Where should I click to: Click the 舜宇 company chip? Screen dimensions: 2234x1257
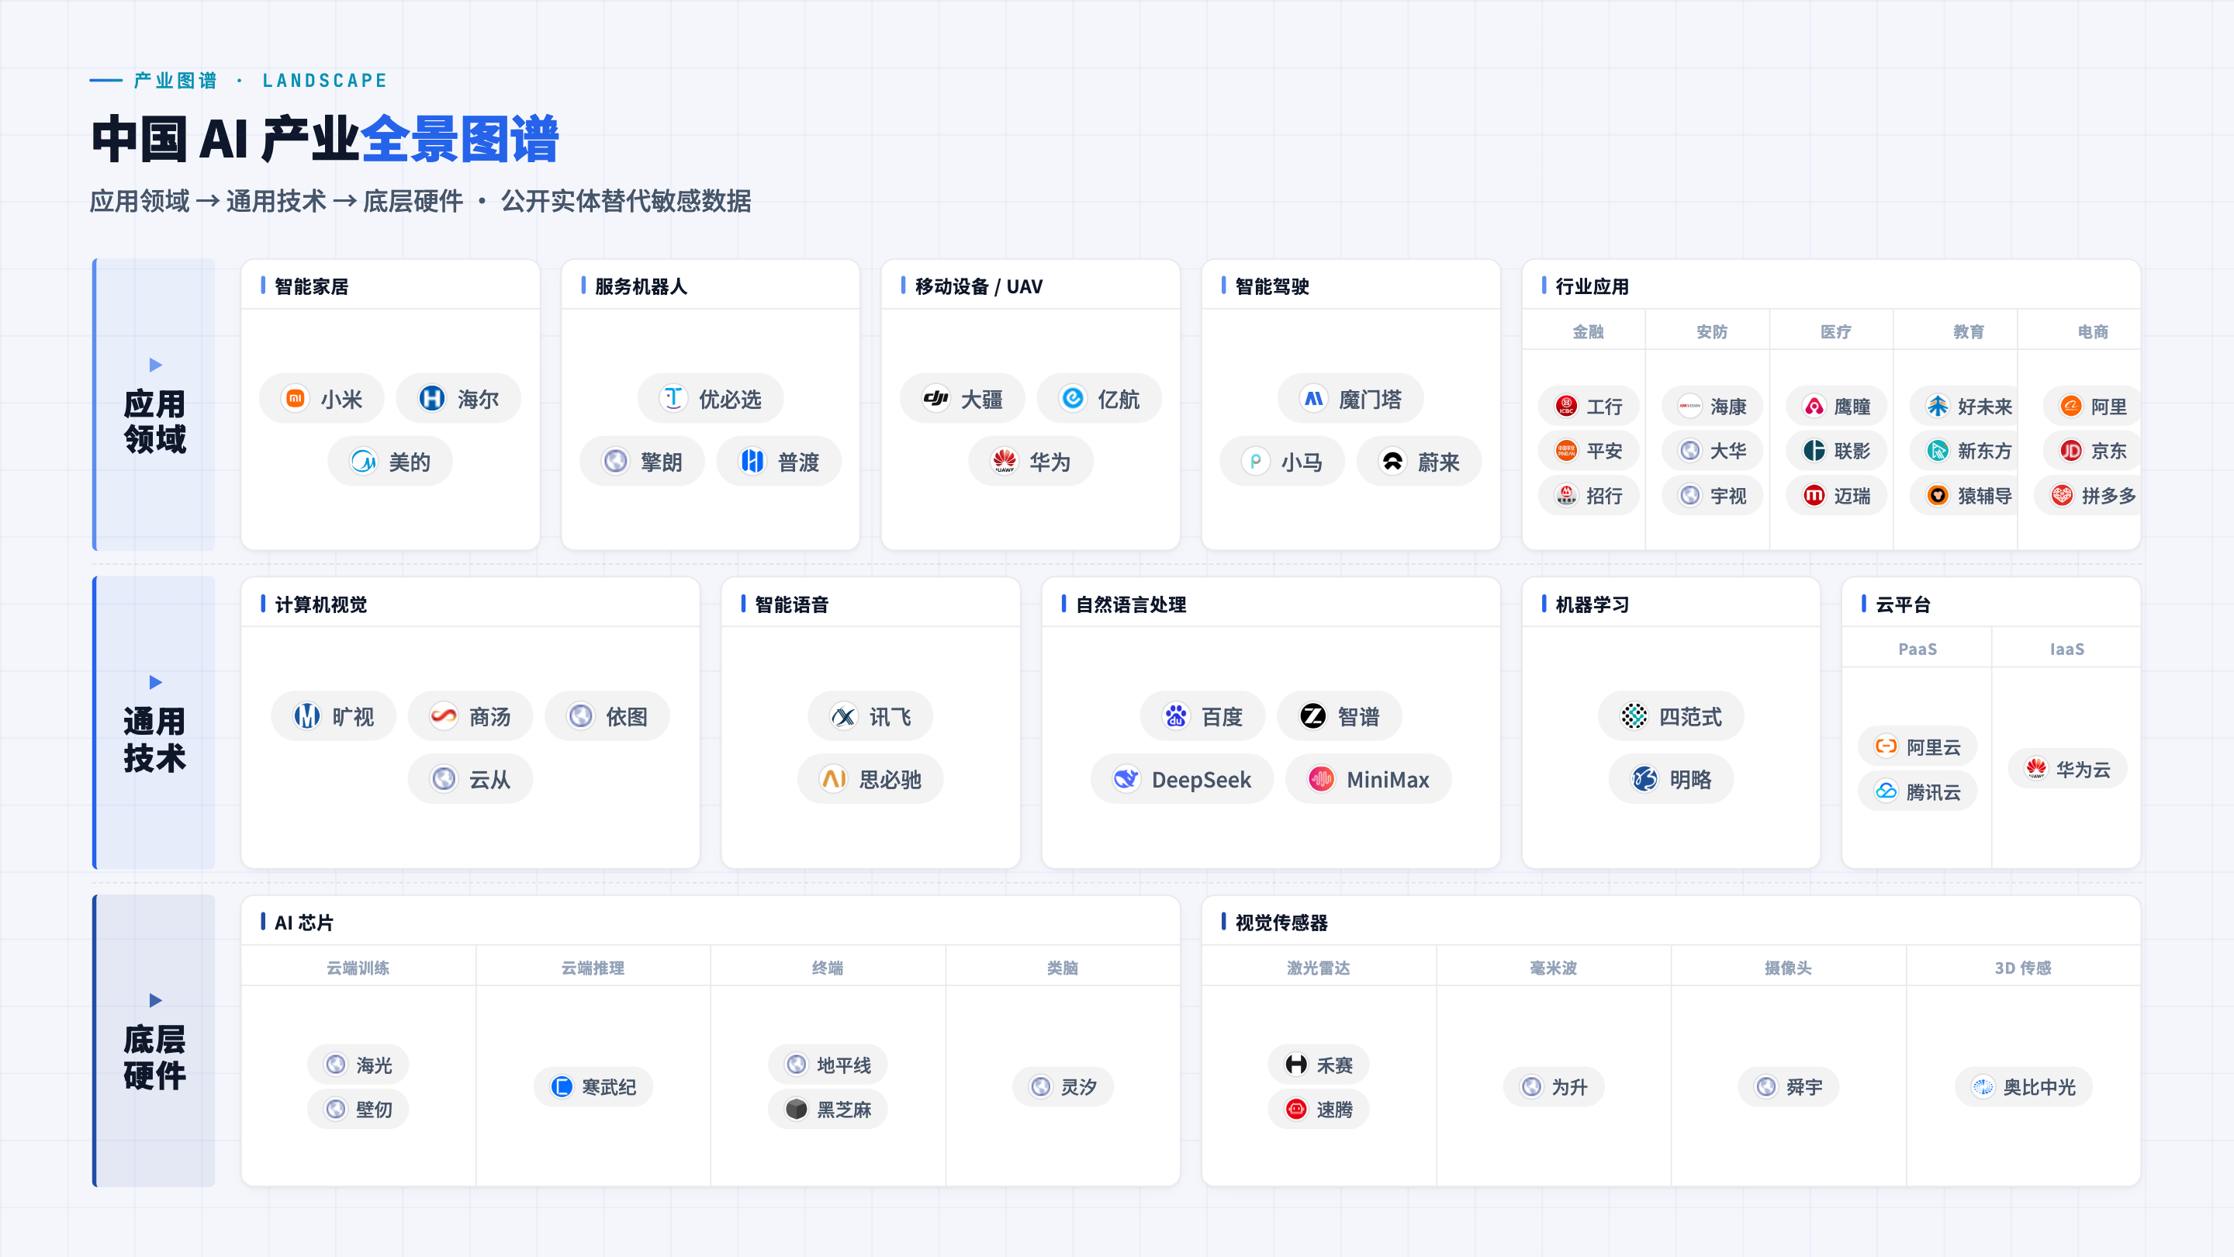pyautogui.click(x=1788, y=1087)
